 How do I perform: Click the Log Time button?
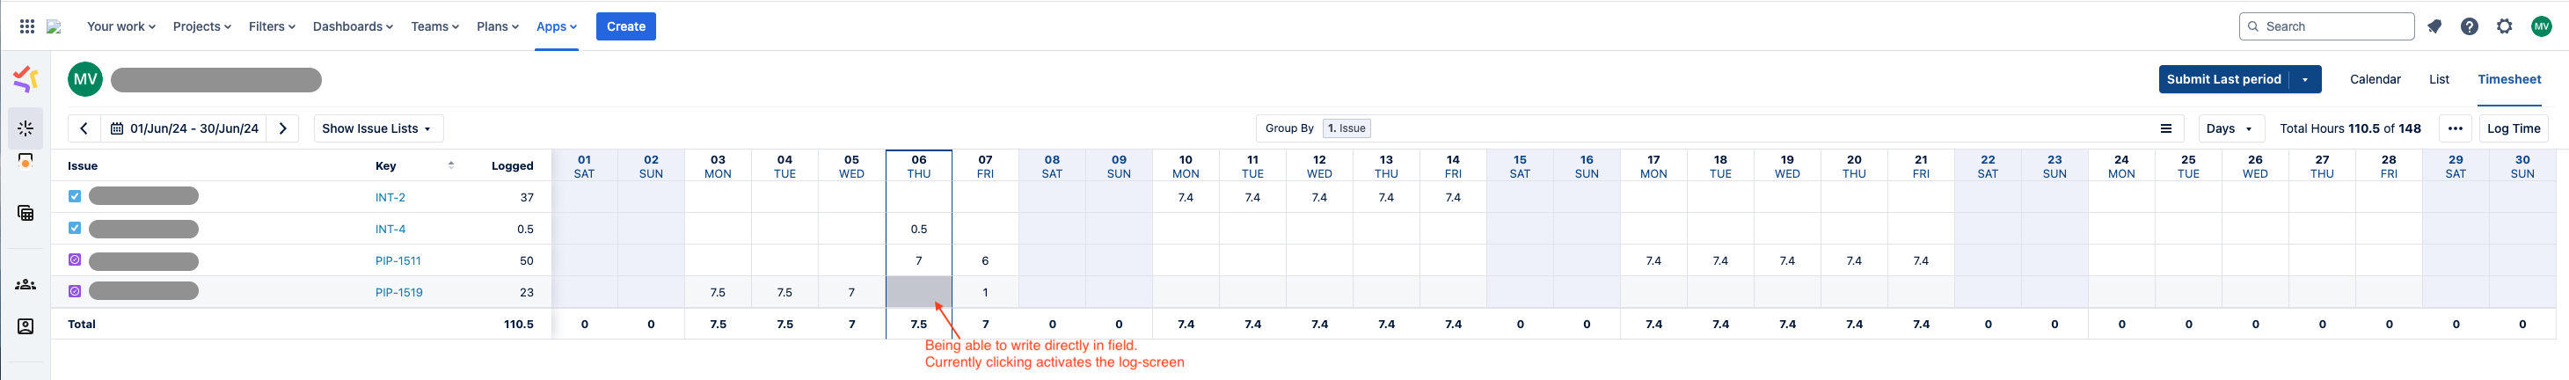click(x=2514, y=128)
